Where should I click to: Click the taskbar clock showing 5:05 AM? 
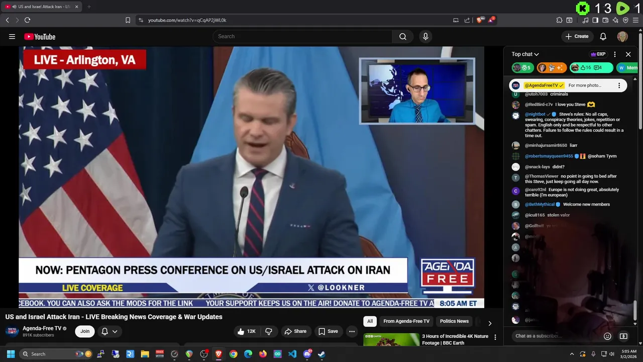[x=629, y=354]
